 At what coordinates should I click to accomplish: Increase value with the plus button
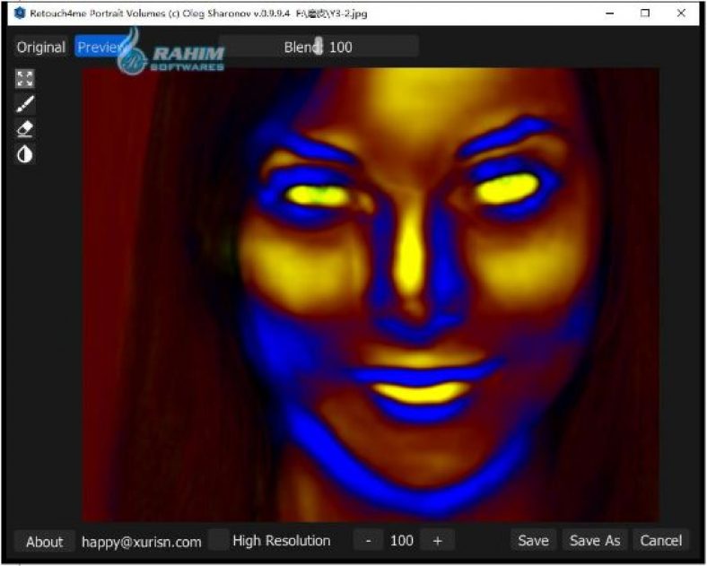[x=438, y=540]
